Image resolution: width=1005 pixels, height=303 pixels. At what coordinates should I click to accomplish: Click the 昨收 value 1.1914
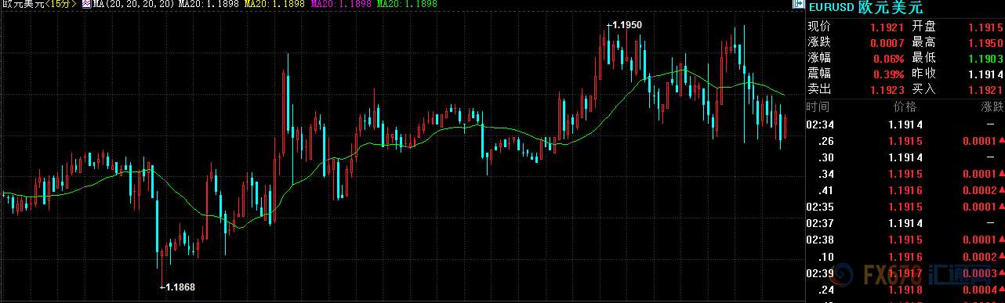click(x=986, y=74)
